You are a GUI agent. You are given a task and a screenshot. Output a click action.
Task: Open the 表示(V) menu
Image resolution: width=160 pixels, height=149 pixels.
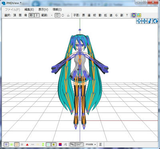point(43,10)
